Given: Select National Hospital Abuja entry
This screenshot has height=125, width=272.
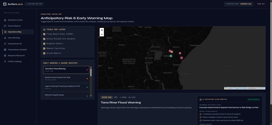Looking at the screenshot, I should pos(66,95).
